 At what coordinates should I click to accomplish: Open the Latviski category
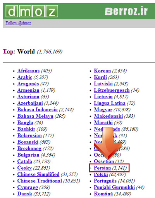[x=103, y=84]
